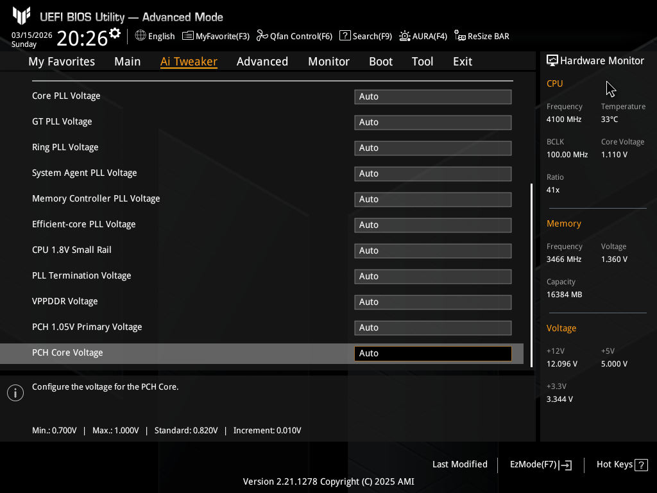Select PLL Termination Voltage label

(81, 276)
